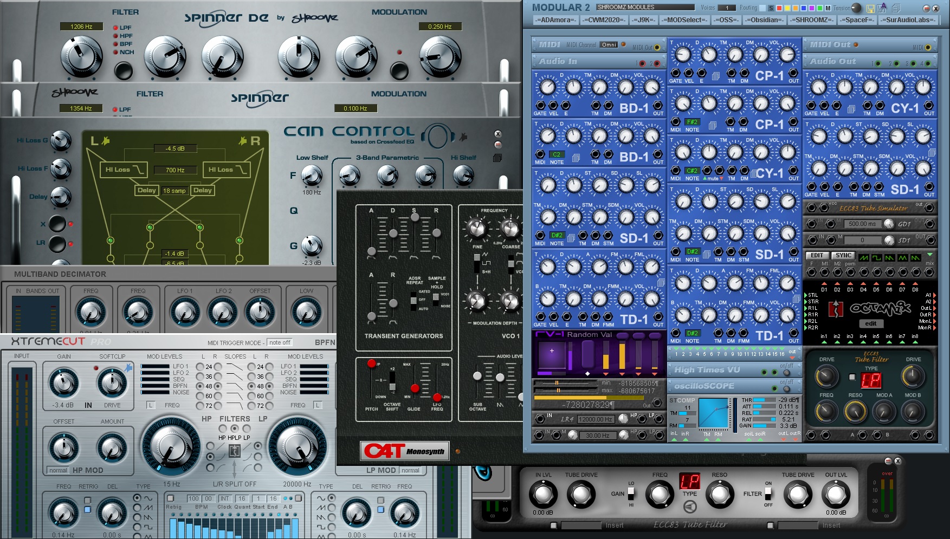Viewport: 950px width, 539px height.
Task: Click the 500.00 ms value field on GD1 module
Action: tap(862, 224)
